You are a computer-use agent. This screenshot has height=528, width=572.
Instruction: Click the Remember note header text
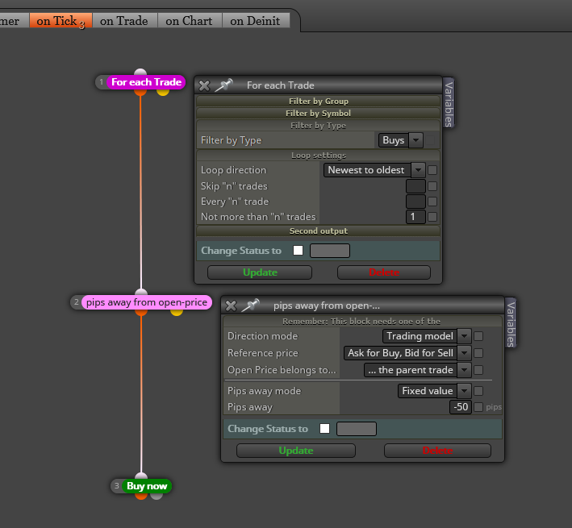coord(361,322)
